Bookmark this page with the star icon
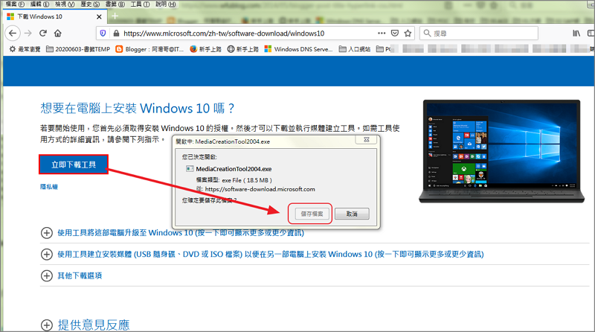The image size is (595, 332). coord(408,33)
